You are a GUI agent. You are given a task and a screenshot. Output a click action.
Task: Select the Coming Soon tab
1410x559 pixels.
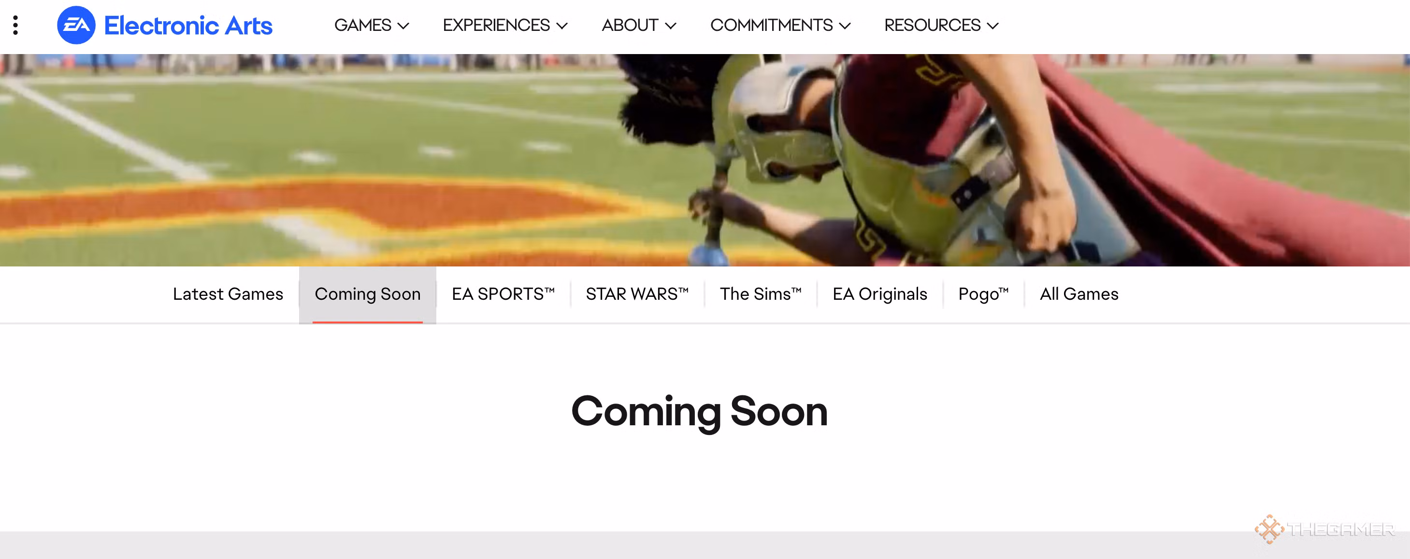[x=367, y=294]
